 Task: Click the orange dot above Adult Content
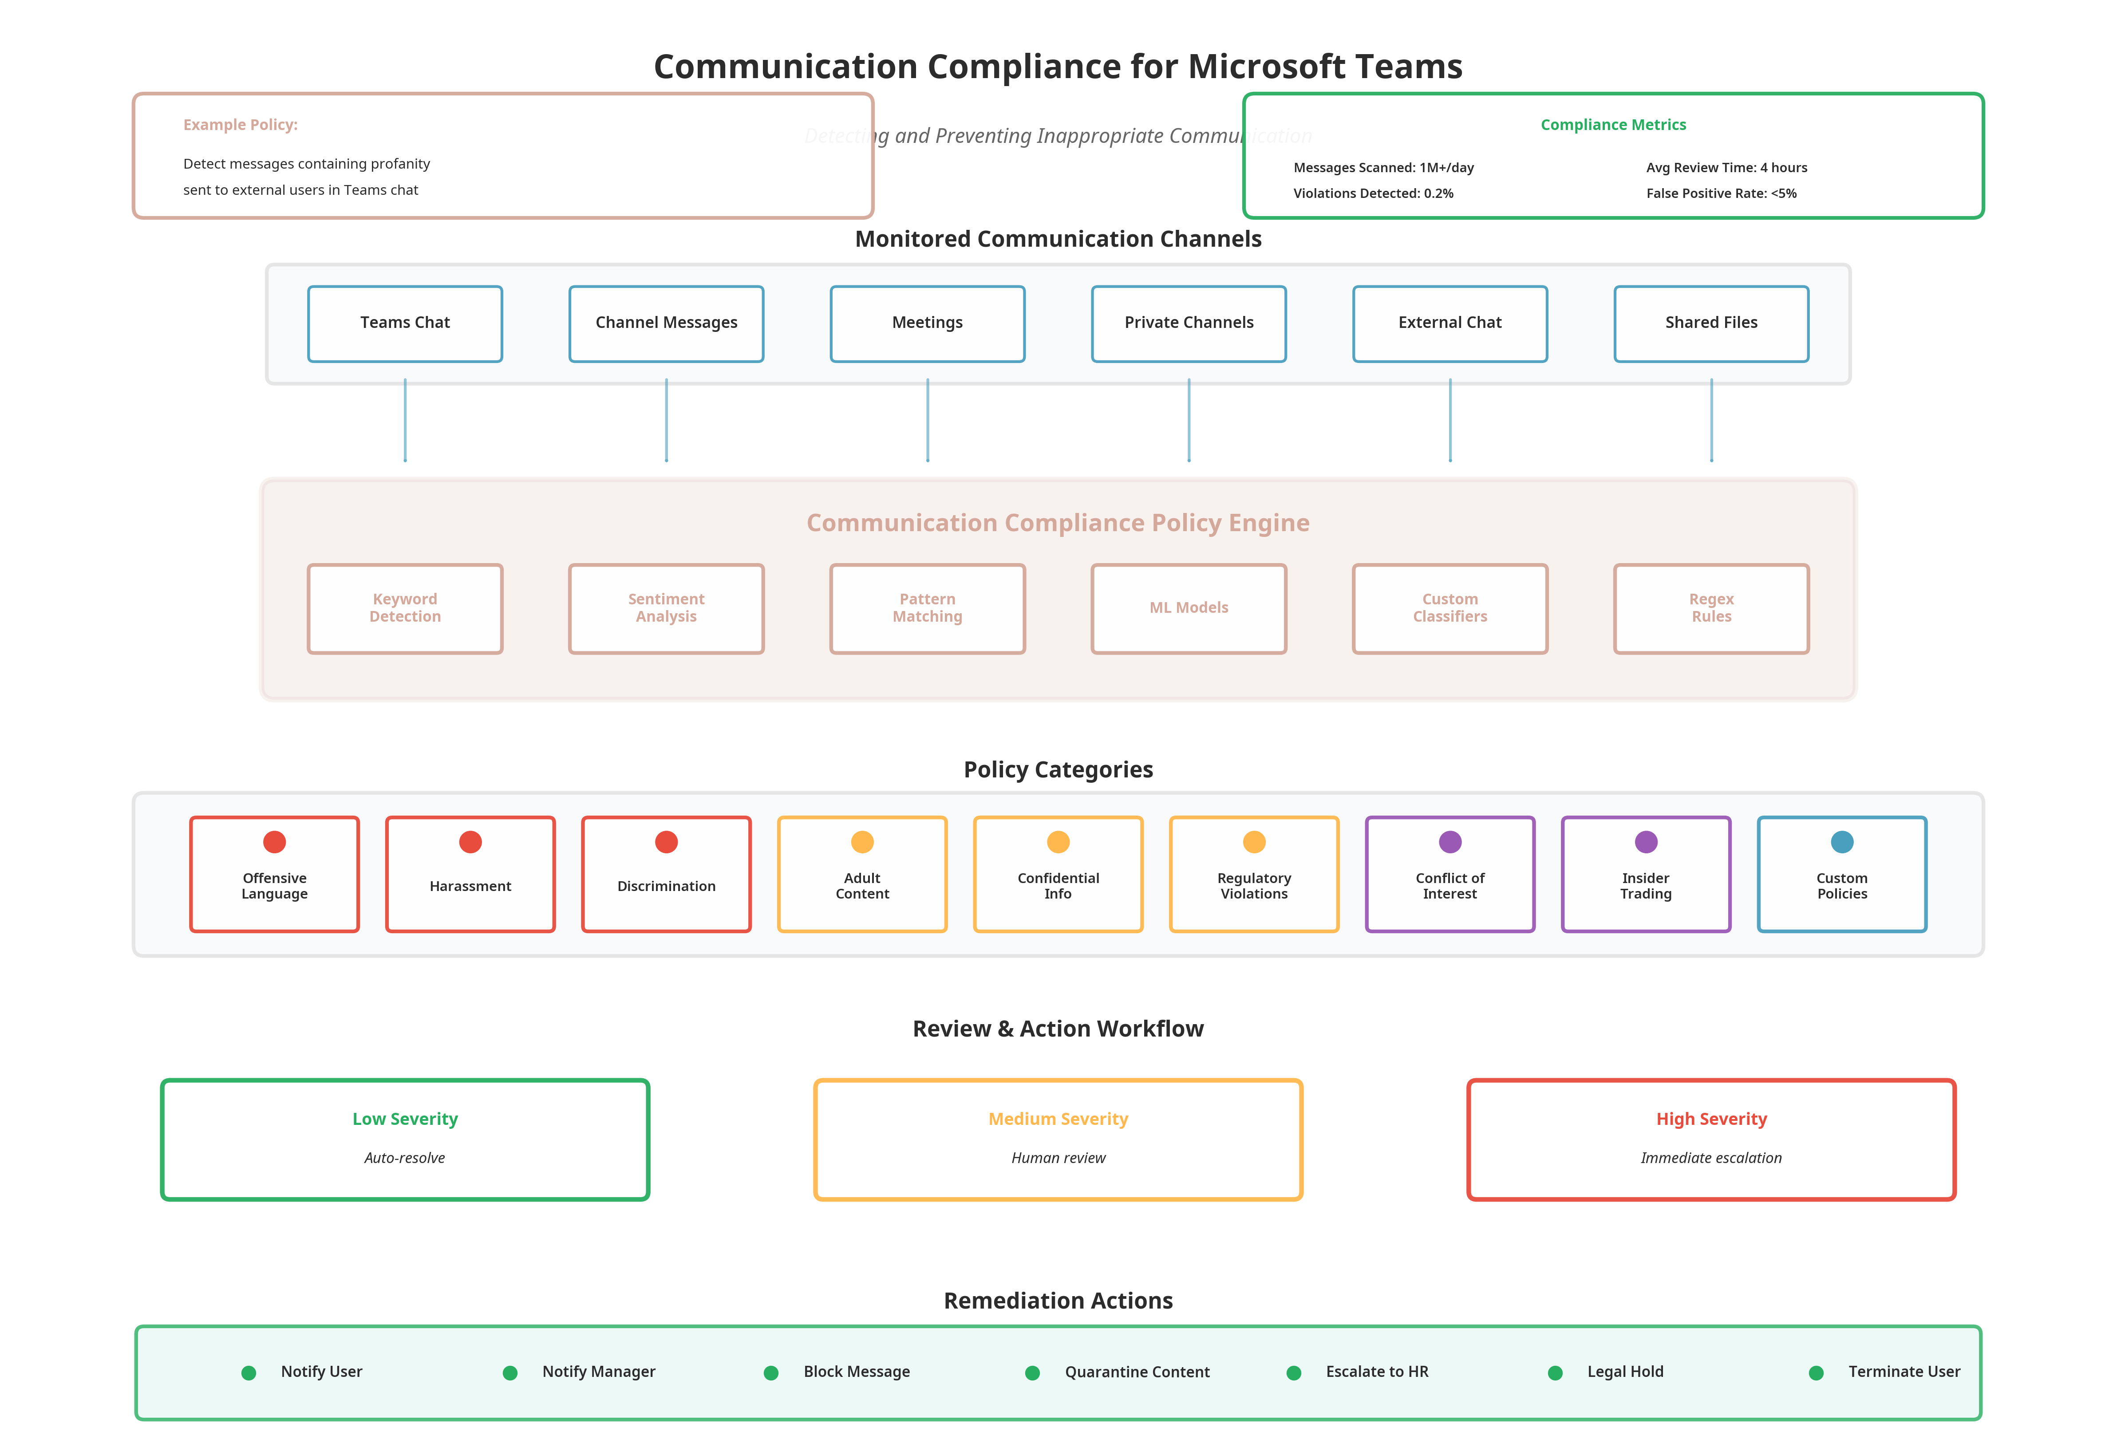[x=862, y=842]
